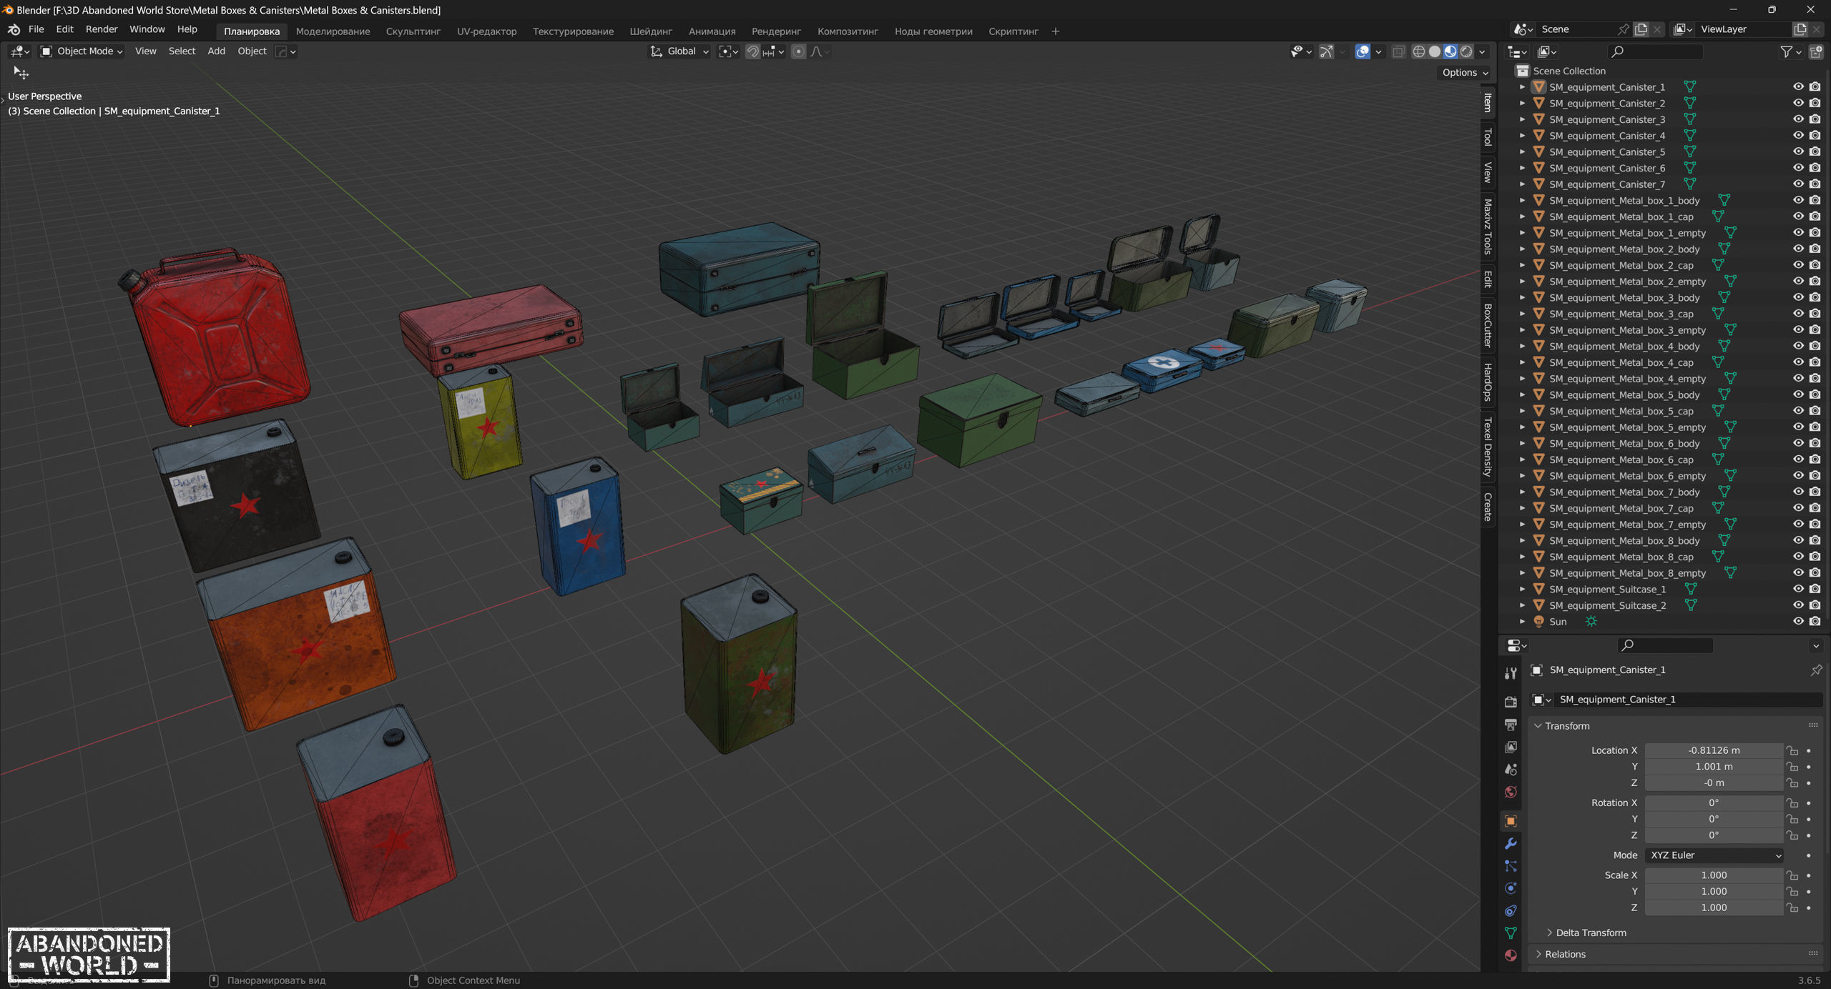Open the View Layer properties tab
1831x989 pixels.
pos(1511,747)
